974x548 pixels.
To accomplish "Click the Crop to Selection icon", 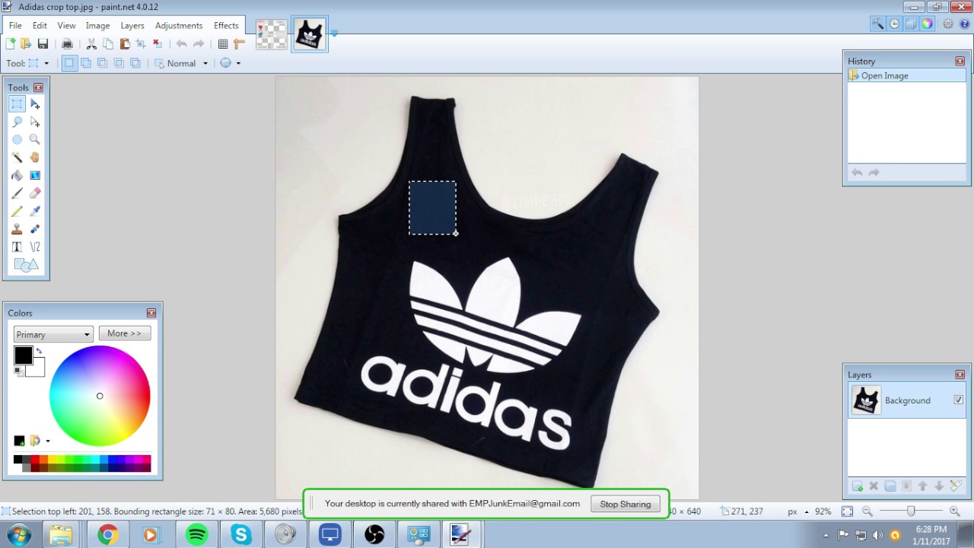I will (141, 44).
